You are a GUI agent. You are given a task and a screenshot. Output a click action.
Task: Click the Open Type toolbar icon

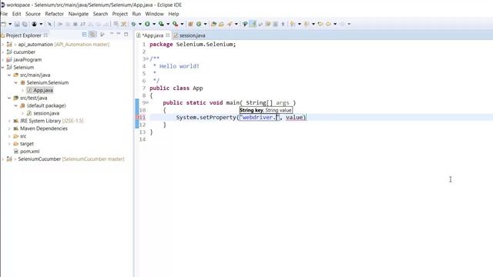pyautogui.click(x=214, y=24)
